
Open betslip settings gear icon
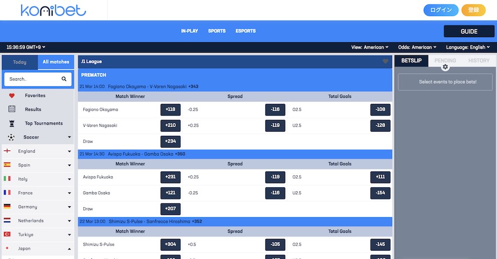tap(445, 67)
